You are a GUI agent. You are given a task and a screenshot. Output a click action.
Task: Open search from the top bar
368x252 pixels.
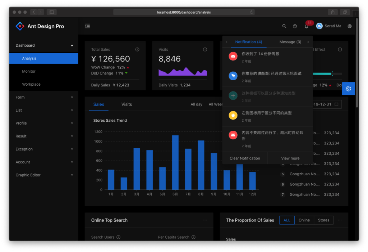284,26
